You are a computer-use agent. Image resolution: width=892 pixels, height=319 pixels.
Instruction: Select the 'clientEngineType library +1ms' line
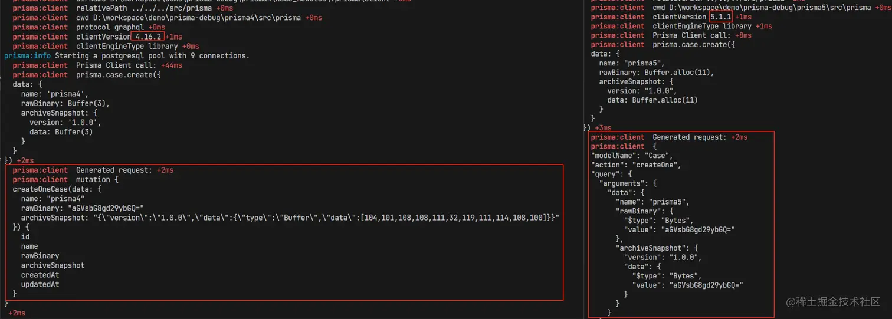point(681,26)
